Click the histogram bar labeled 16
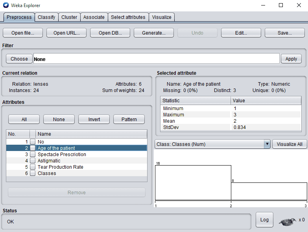Image resolution: width=308 pixels, height=232 pixels. coord(193,182)
